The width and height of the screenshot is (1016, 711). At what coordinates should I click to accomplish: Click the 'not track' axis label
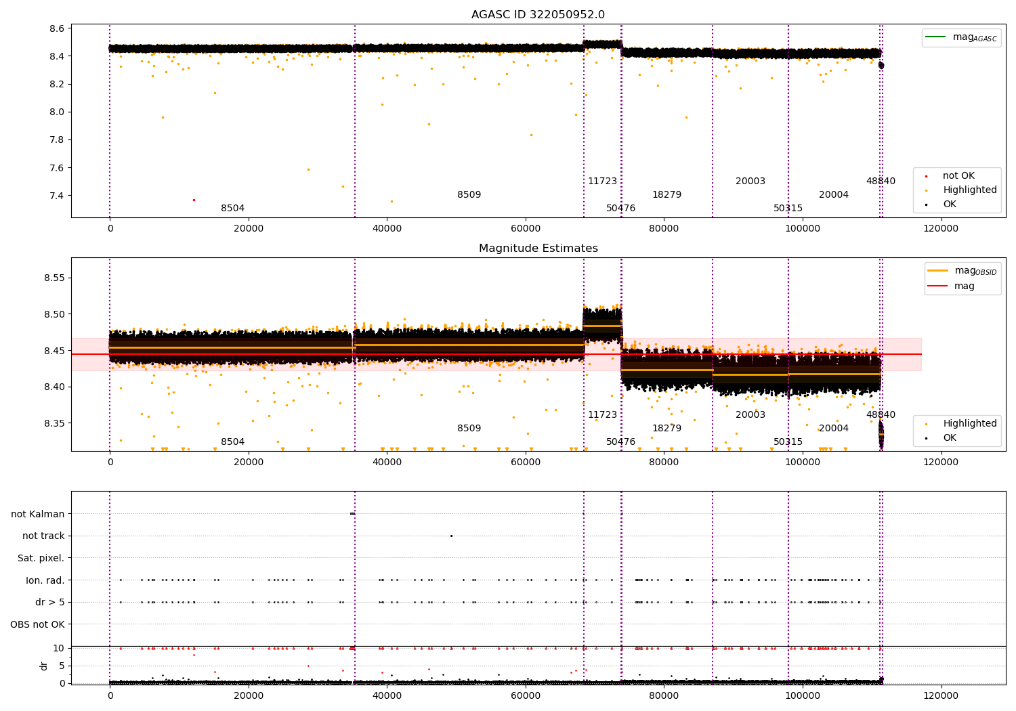[43, 536]
